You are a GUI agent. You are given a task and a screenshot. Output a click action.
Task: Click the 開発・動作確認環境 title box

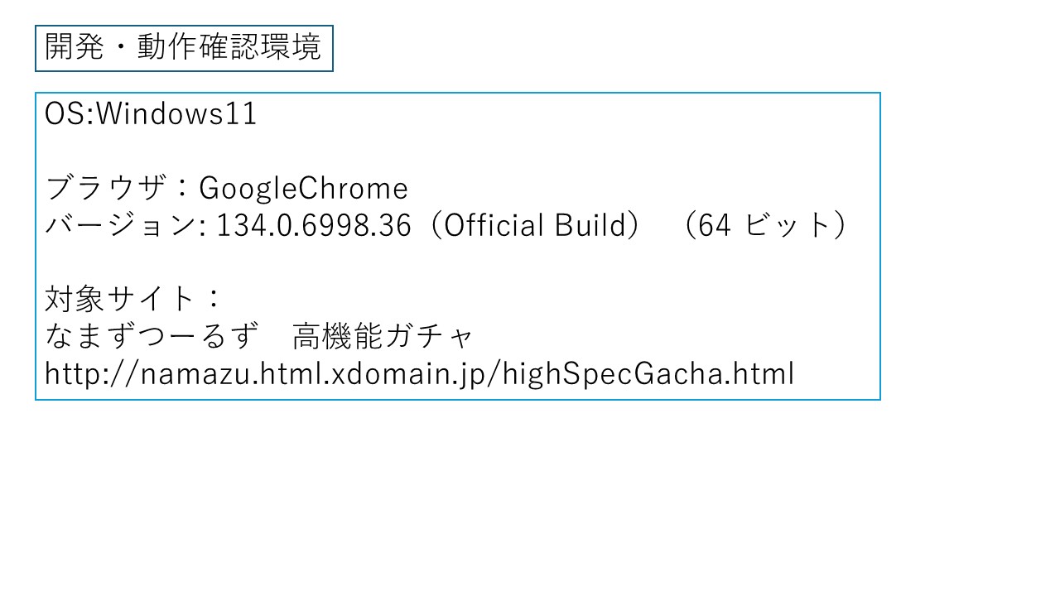tap(184, 48)
